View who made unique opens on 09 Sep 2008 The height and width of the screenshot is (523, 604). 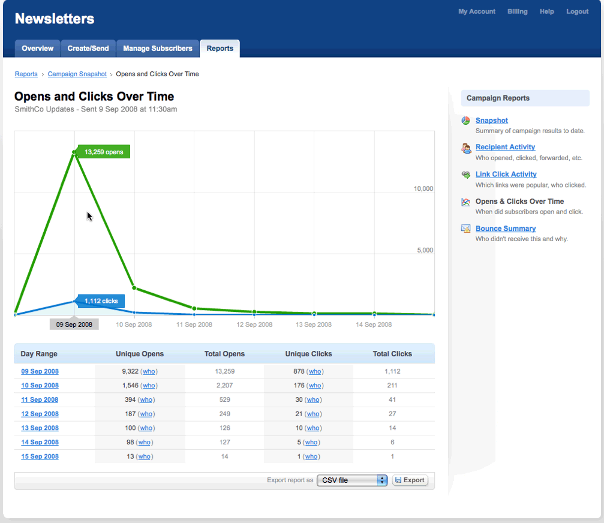[x=149, y=371]
